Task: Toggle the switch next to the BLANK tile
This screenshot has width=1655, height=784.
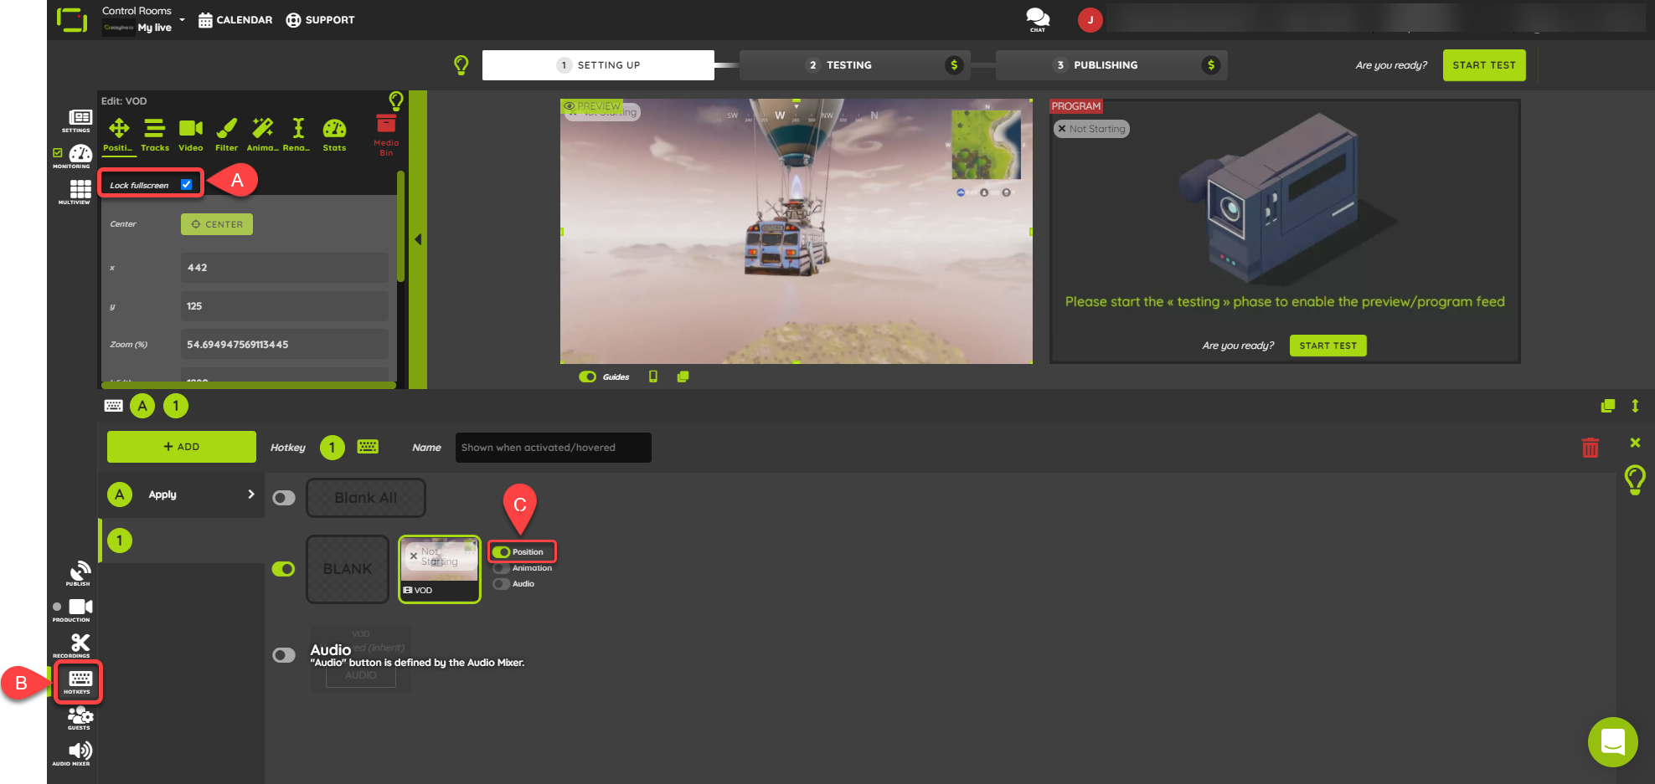Action: click(284, 569)
